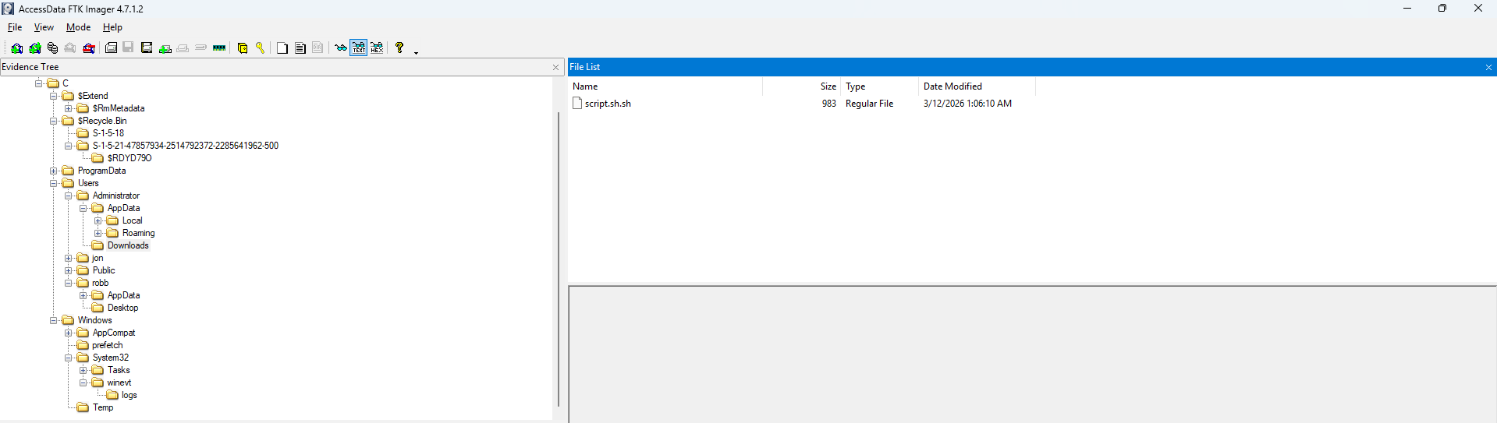1497x423 pixels.
Task: Toggle automatic file preview glasses mode
Action: pyautogui.click(x=341, y=48)
